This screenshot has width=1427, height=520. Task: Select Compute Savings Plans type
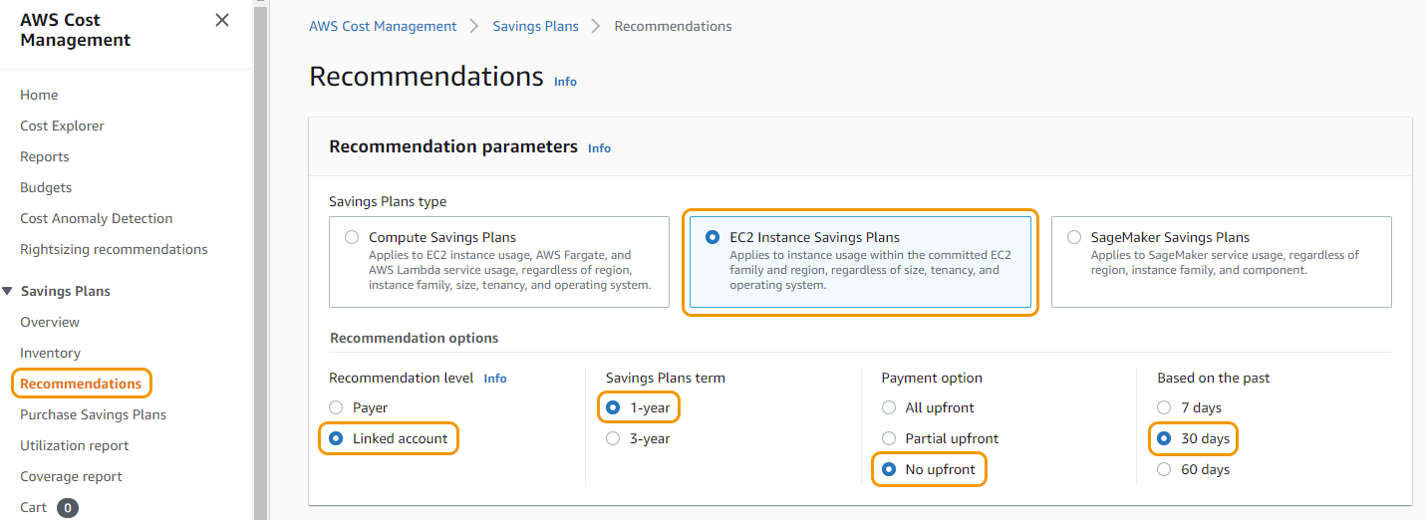351,238
